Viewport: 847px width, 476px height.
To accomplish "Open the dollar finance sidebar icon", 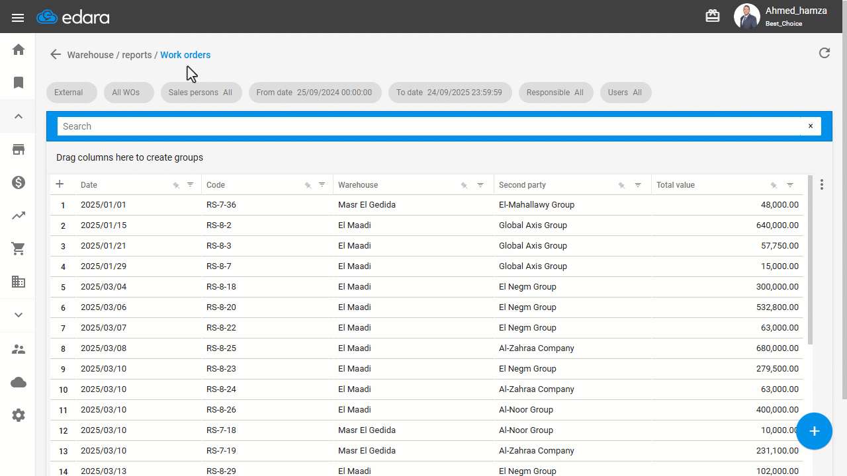I will coord(19,182).
